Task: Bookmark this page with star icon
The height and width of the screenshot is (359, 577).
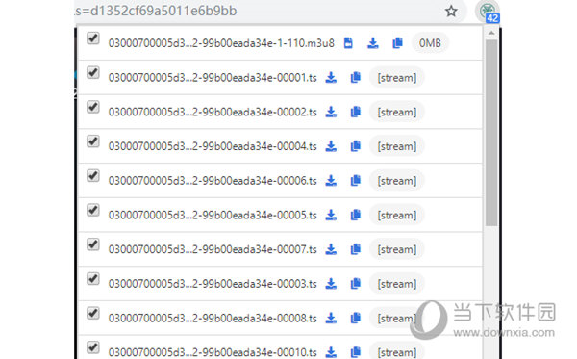Action: coord(451,11)
